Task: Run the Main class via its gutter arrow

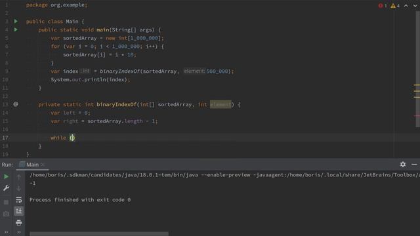Action: coord(16,21)
